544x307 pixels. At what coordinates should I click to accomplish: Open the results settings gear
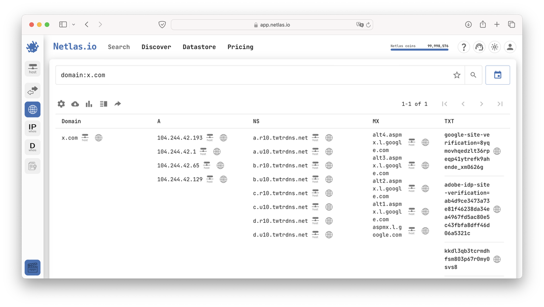tap(61, 104)
